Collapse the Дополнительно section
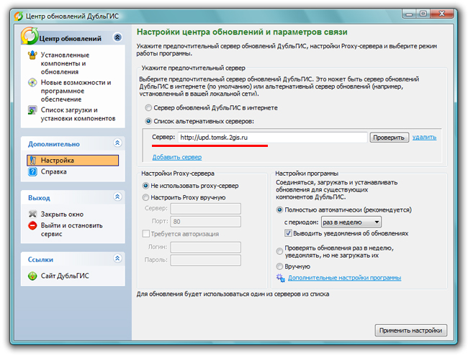The width and height of the screenshot is (468, 355). [x=117, y=143]
